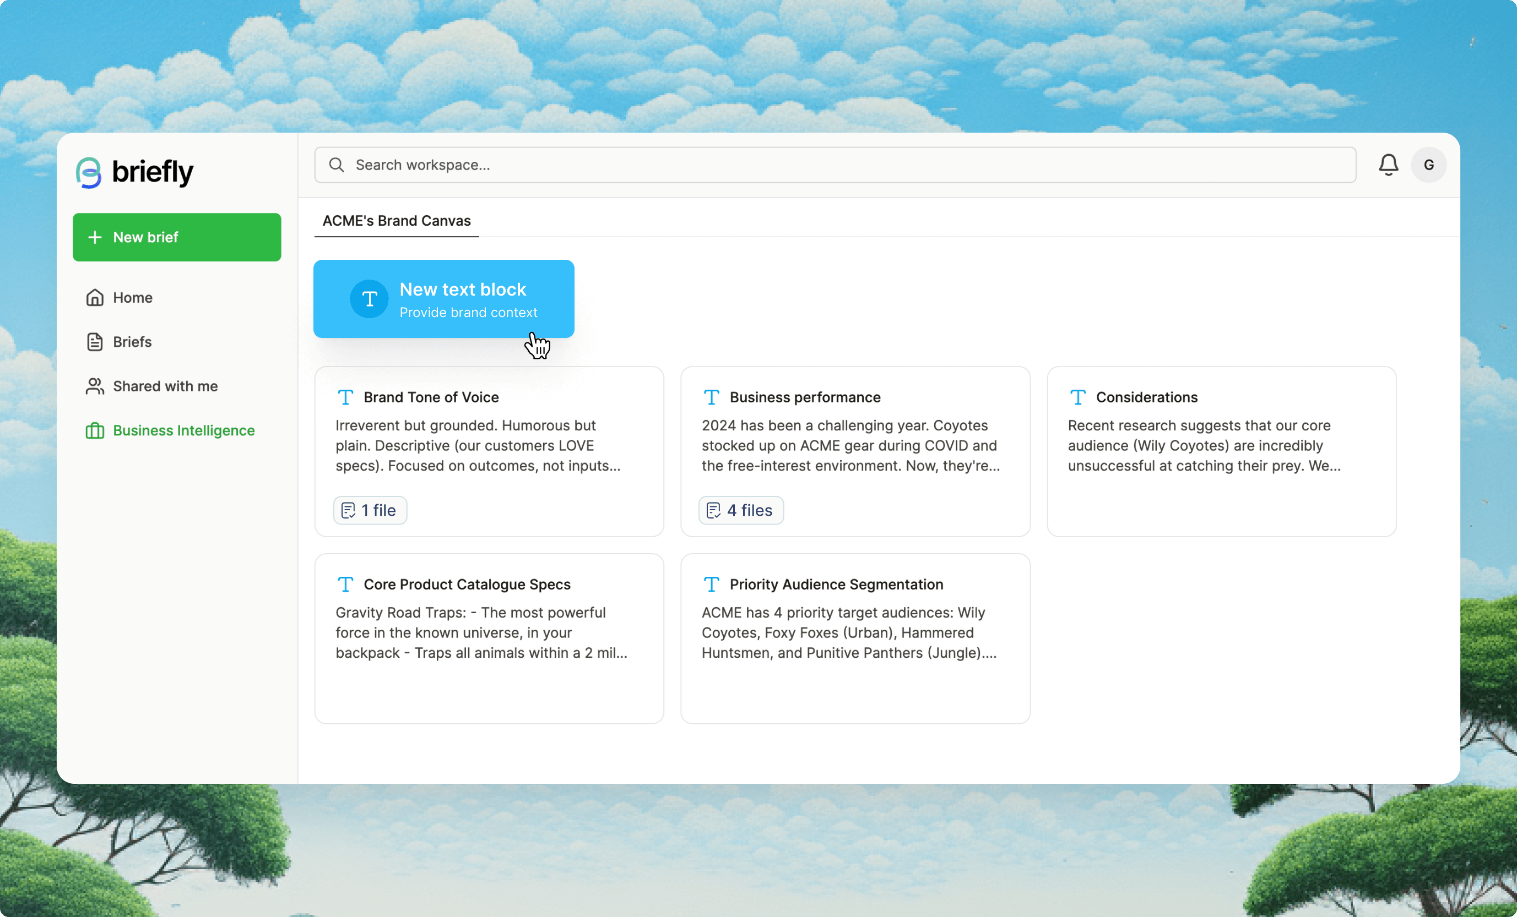Create a New brief

tap(177, 237)
